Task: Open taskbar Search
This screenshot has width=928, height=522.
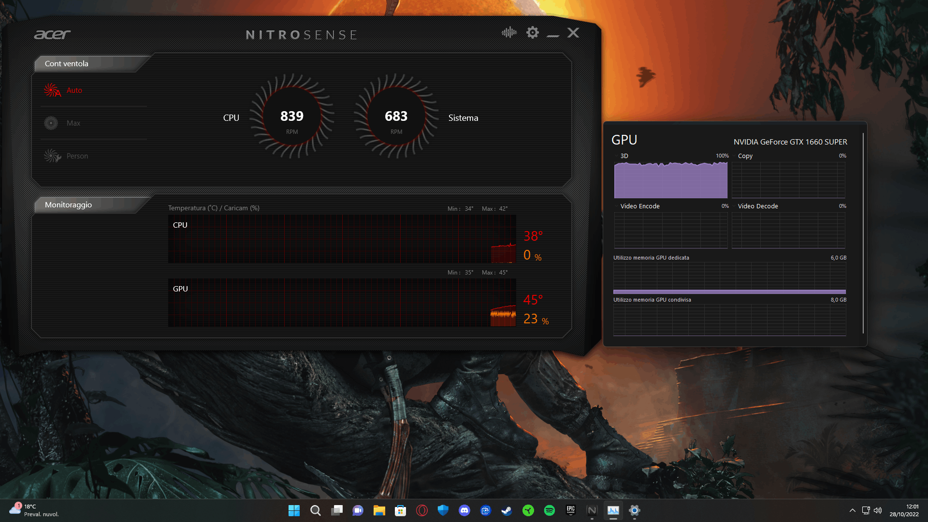Action: point(315,510)
